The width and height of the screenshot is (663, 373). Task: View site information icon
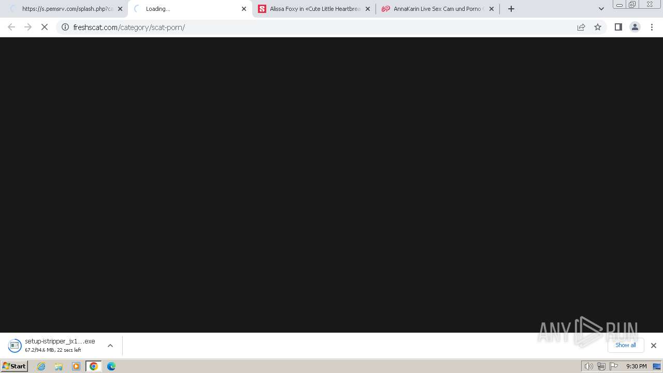(65, 27)
